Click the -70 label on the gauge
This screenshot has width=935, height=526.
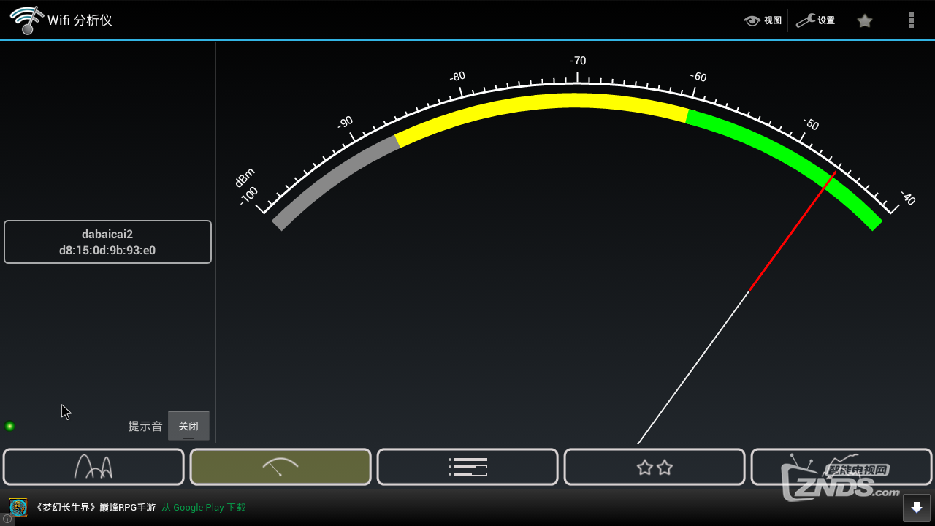(578, 61)
